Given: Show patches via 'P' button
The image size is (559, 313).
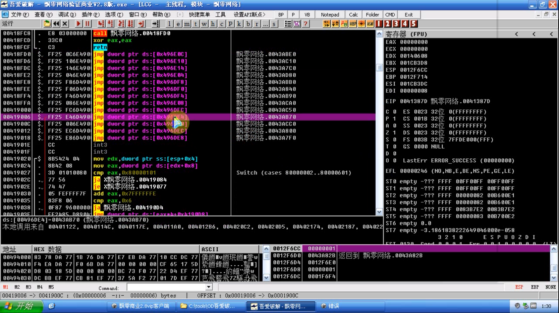Looking at the screenshot, I should [x=230, y=24].
